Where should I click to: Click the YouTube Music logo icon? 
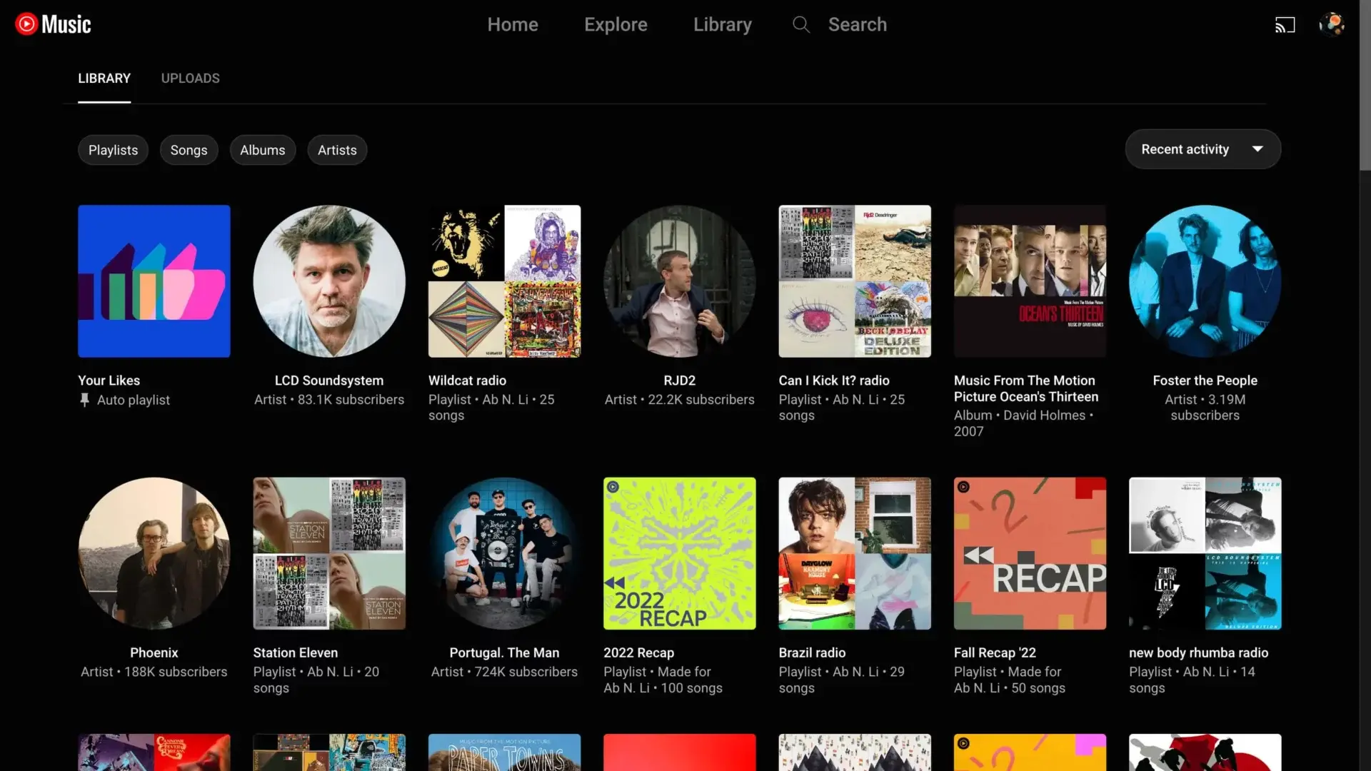[x=26, y=24]
